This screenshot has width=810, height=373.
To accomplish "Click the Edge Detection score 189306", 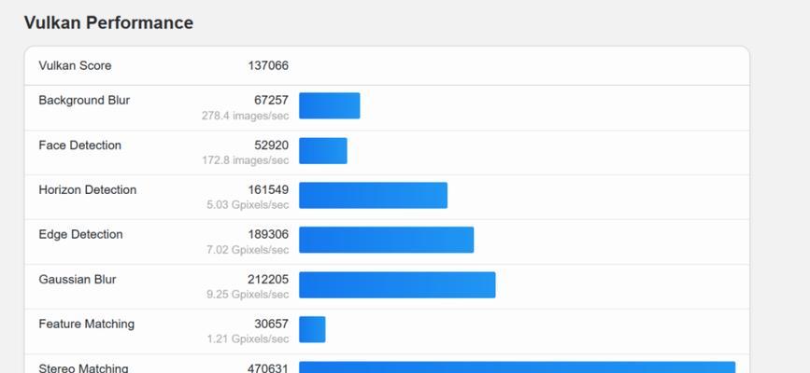I will tap(268, 235).
